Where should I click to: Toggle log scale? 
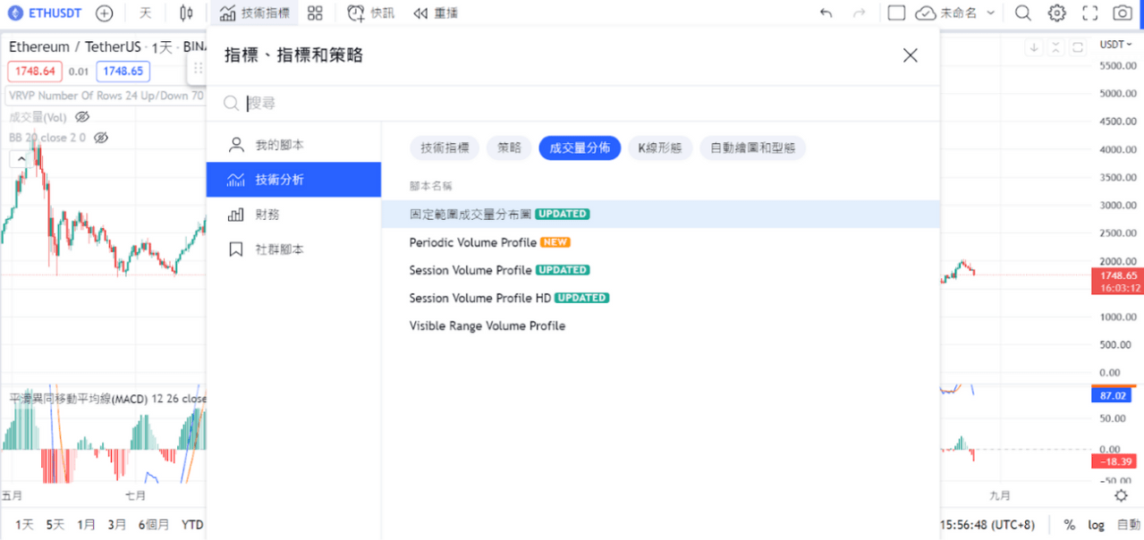coord(1097,525)
